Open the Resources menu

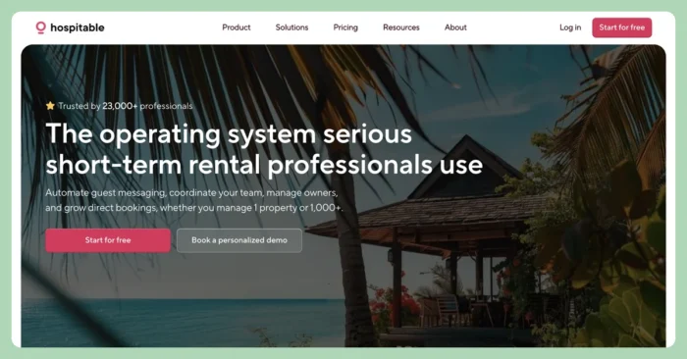401,27
